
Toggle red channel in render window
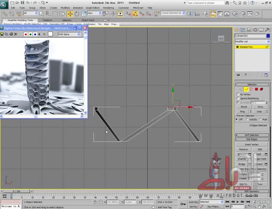tap(26, 34)
